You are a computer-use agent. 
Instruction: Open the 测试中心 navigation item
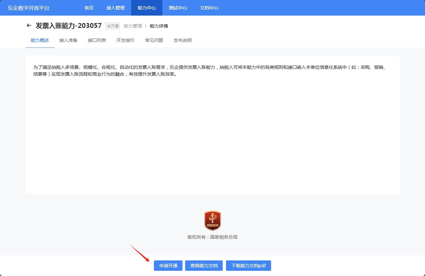click(x=178, y=8)
